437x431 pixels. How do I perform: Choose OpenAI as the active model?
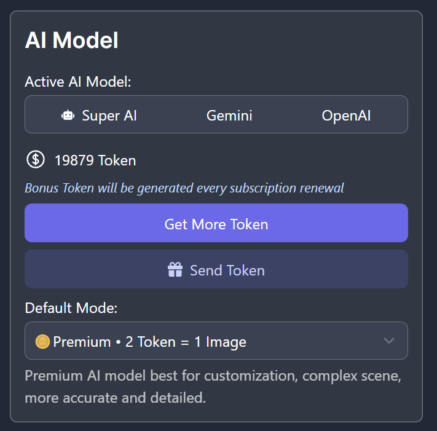tap(346, 116)
